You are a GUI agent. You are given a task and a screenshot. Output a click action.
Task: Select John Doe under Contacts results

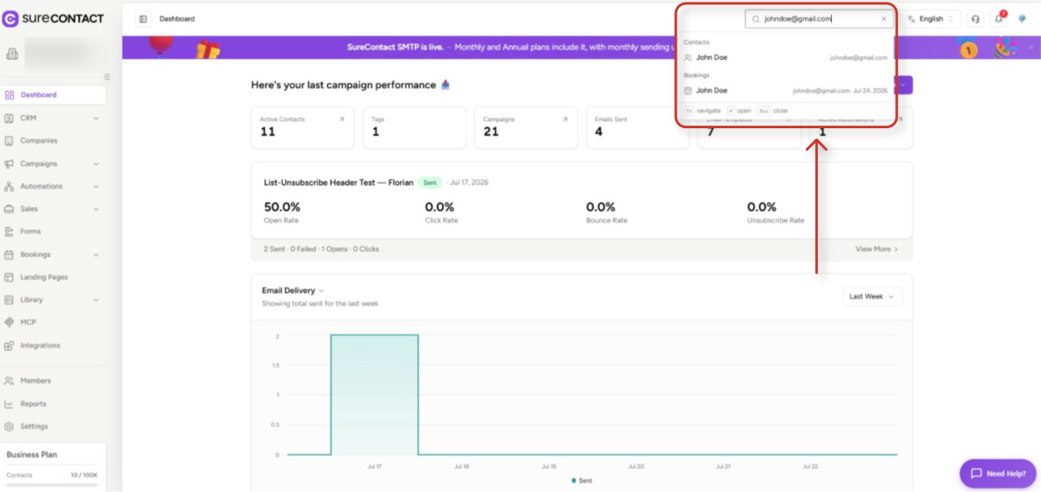coord(786,58)
